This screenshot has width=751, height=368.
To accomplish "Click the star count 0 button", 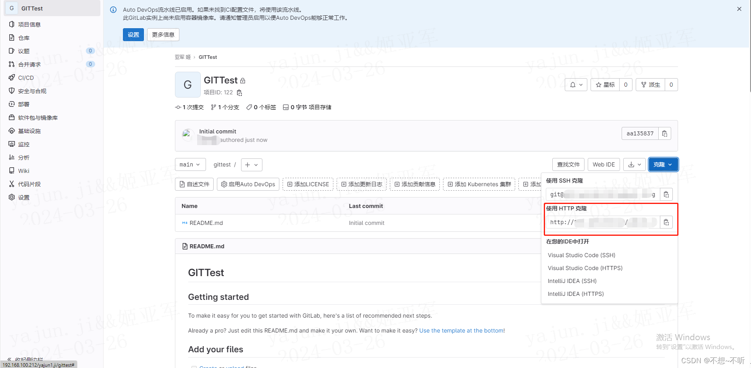I will click(626, 85).
